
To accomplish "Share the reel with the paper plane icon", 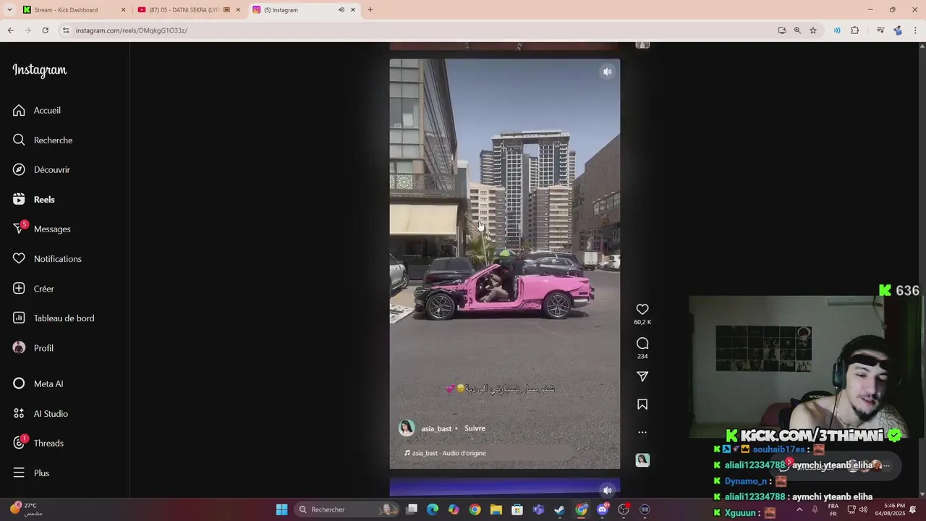I will tap(642, 376).
